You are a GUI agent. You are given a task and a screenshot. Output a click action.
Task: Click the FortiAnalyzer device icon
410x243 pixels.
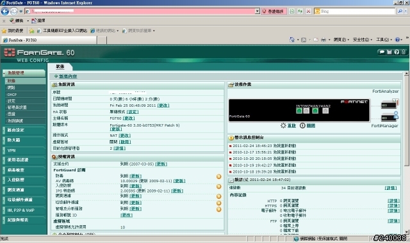390,104
